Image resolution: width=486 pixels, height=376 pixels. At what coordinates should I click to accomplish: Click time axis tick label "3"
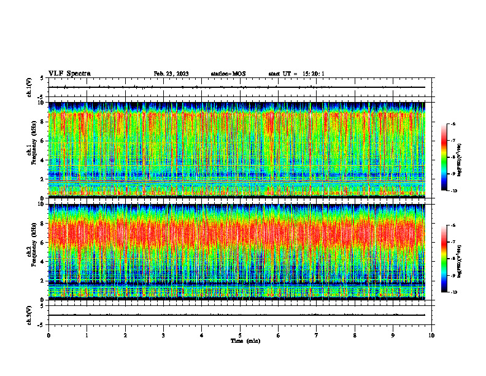pyautogui.click(x=163, y=335)
